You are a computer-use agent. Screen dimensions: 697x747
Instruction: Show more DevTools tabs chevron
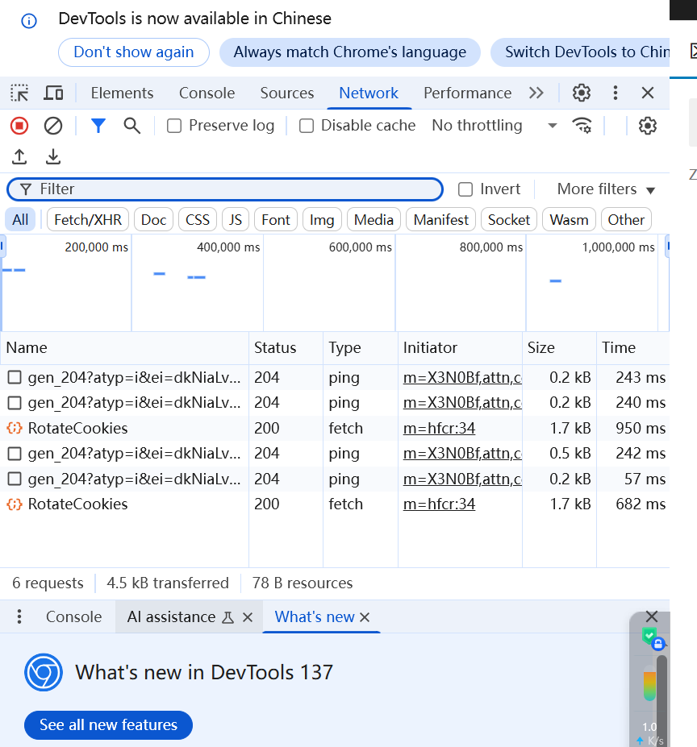(x=536, y=93)
